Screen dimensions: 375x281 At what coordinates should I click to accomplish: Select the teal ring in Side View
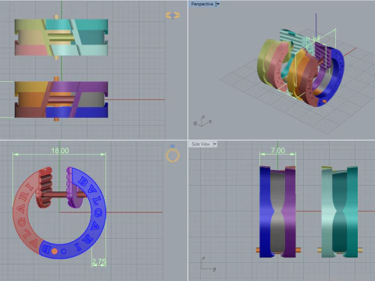[340, 212]
